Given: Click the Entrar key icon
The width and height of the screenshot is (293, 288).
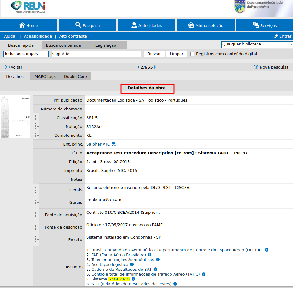Looking at the screenshot, I should click(x=276, y=36).
